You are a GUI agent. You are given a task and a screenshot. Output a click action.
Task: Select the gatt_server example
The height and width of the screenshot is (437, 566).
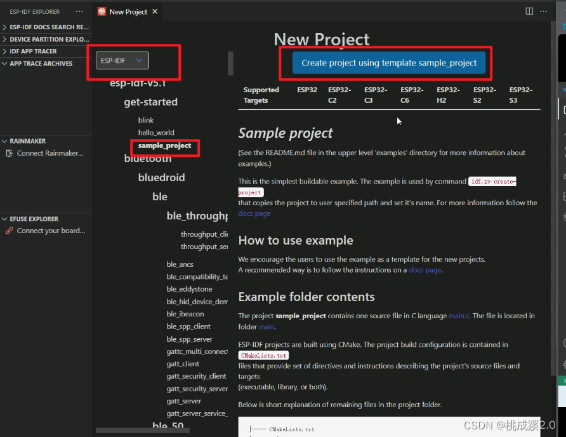184,401
